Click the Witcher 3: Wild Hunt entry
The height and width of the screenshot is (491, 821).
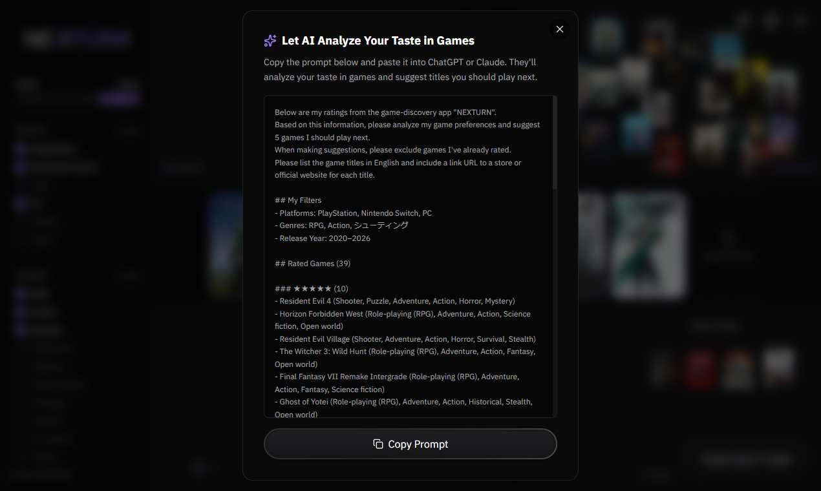coord(405,358)
